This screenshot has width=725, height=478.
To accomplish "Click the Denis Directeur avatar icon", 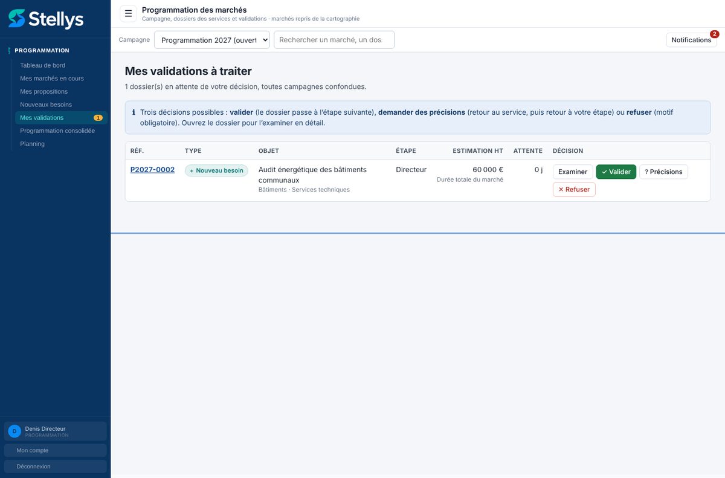I will pyautogui.click(x=14, y=431).
